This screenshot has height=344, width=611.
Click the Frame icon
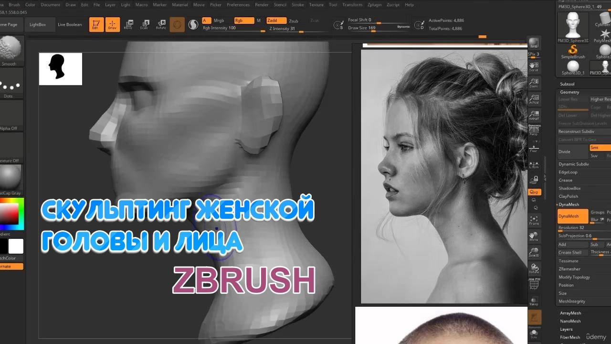coord(534,220)
